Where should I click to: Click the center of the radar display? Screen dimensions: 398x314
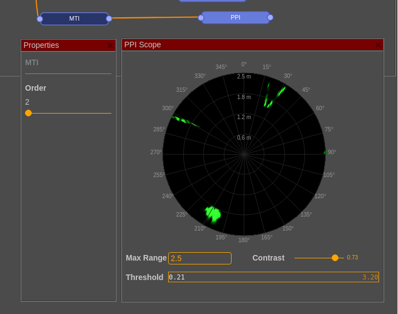tap(244, 154)
